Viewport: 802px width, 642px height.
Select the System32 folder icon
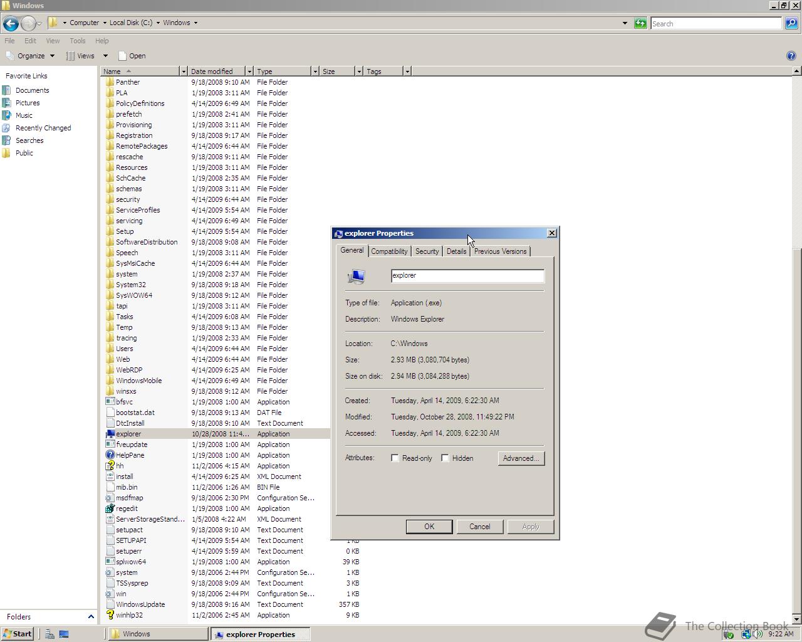[110, 285]
